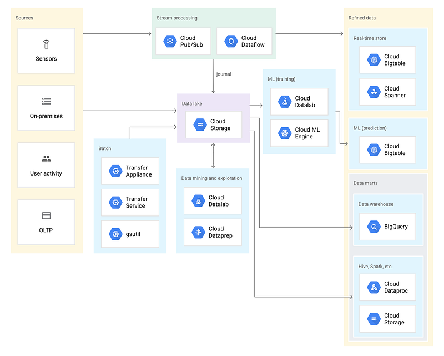Click the Transfer Service icon
Image resolution: width=444 pixels, height=356 pixels.
(x=115, y=202)
